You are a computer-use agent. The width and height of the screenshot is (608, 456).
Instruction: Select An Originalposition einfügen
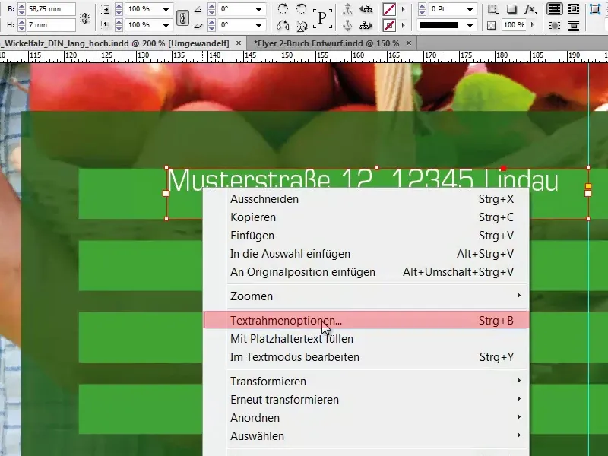[x=366, y=272]
